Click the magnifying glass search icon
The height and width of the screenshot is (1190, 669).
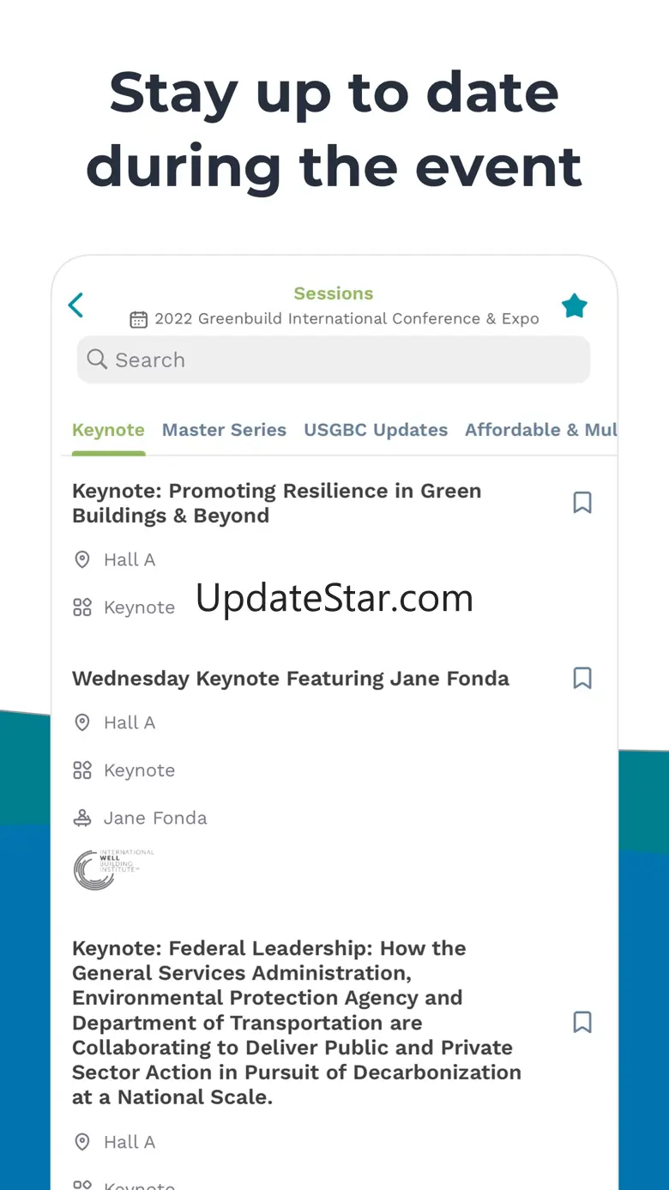tap(98, 359)
